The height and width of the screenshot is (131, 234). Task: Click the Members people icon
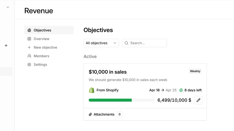(29, 56)
